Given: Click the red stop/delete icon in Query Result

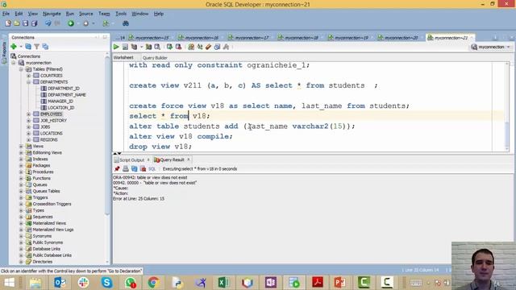Looking at the screenshot, I should (x=144, y=168).
